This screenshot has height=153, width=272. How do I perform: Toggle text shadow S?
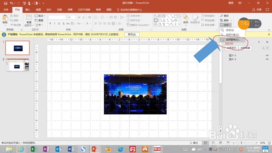(63, 23)
